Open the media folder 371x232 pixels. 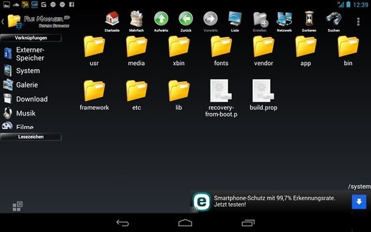136,51
